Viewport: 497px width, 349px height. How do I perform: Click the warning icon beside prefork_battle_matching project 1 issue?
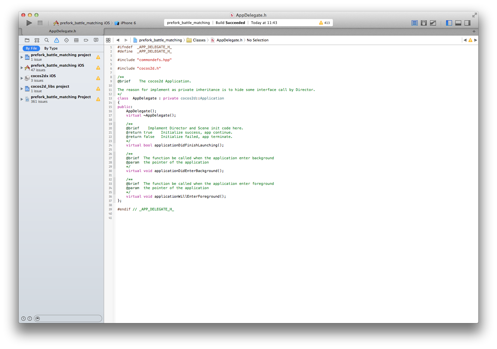click(x=98, y=57)
